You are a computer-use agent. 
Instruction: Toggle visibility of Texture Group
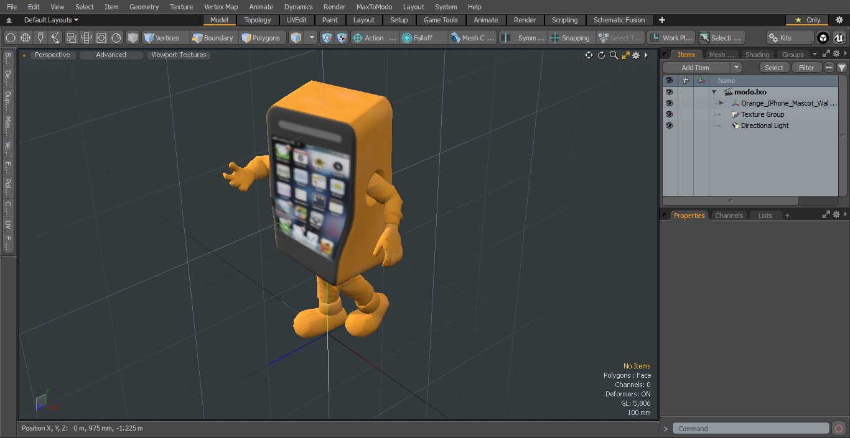(669, 114)
